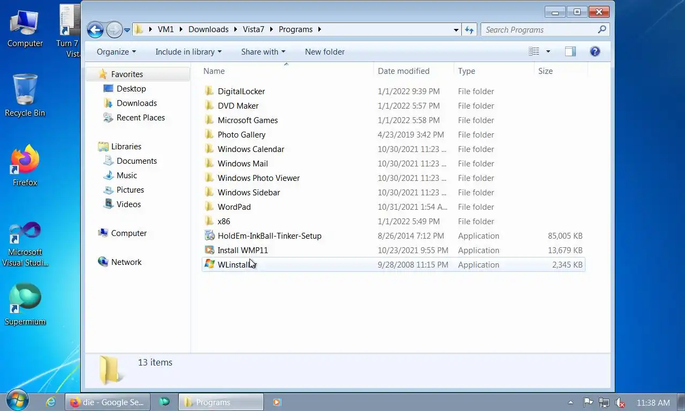
Task: Open Desktop in the navigation pane
Action: (x=131, y=89)
